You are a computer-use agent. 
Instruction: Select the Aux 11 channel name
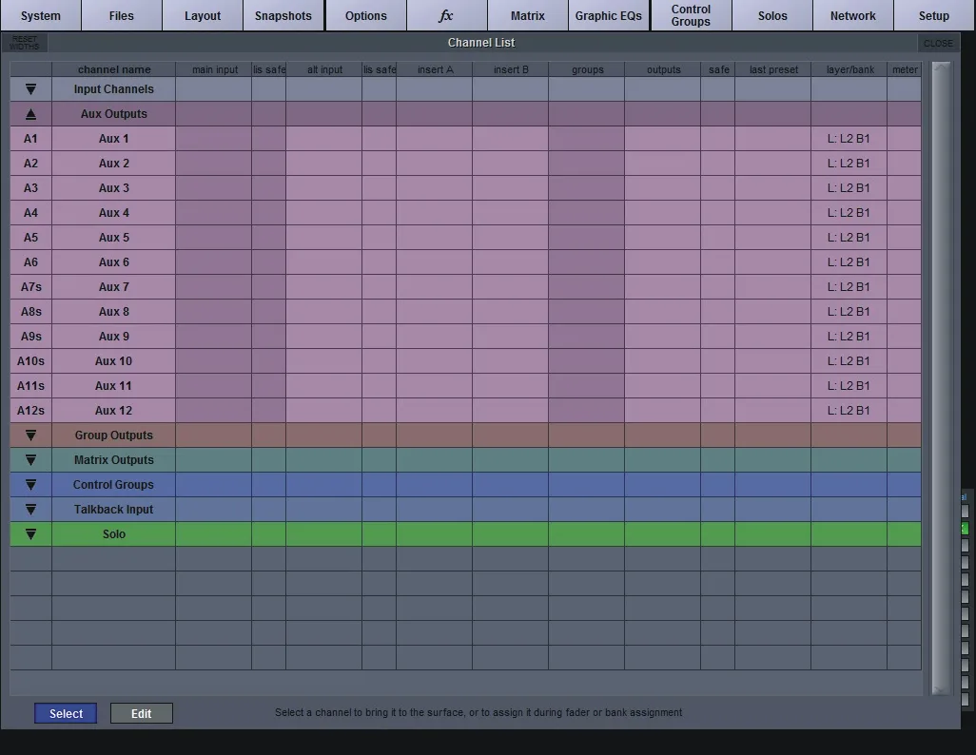[x=114, y=386]
